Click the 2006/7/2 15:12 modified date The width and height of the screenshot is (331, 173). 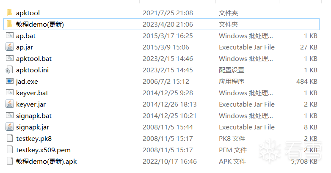[166, 82]
